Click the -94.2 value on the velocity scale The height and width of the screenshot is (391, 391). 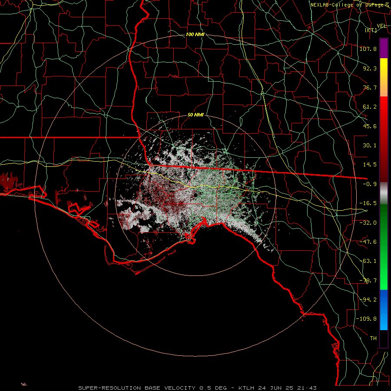tap(368, 299)
